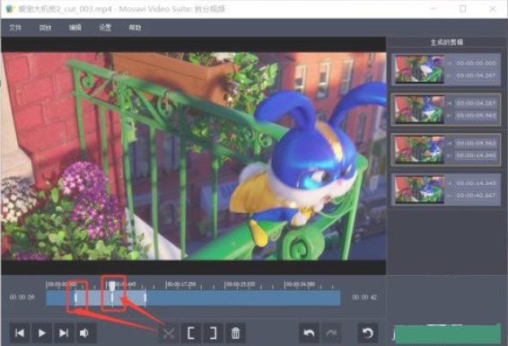
Task: Mute audio via the speaker icon
Action: tap(85, 333)
